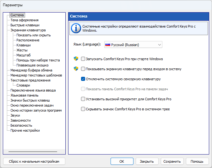Click the blue info icon in the banner

[x=76, y=28]
